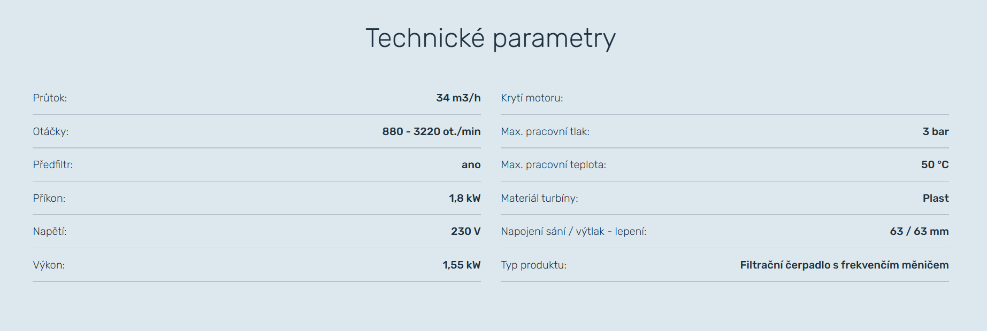Image resolution: width=987 pixels, height=331 pixels.
Task: Click the Příkon label
Action: point(49,199)
